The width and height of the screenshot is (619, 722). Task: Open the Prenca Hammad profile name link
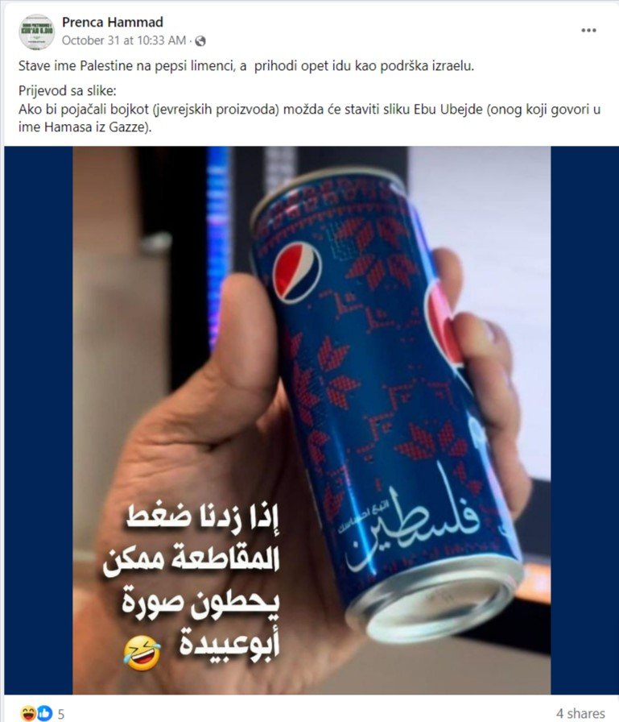coord(112,22)
